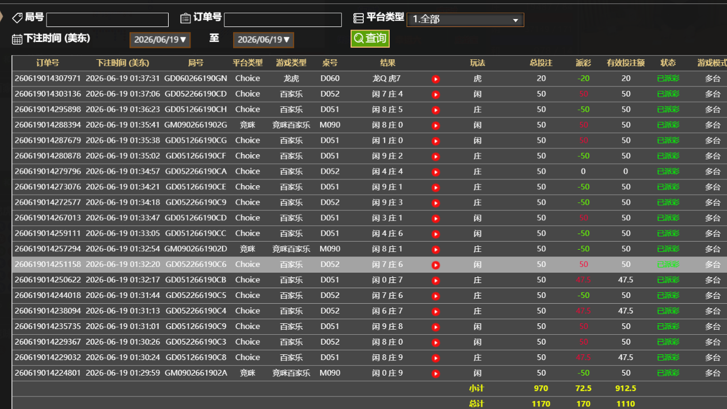Click round number GD051266190CB
This screenshot has height=409, width=727.
(196, 280)
